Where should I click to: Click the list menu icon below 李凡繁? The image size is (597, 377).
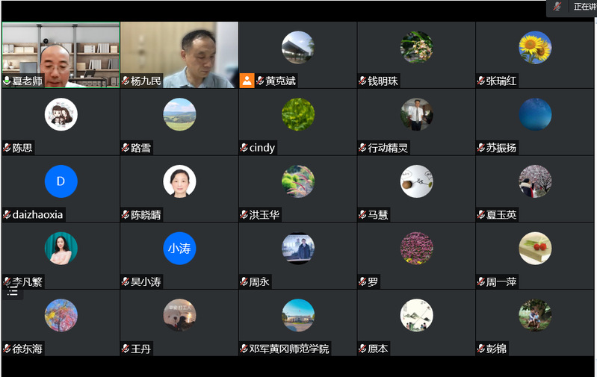[13, 291]
